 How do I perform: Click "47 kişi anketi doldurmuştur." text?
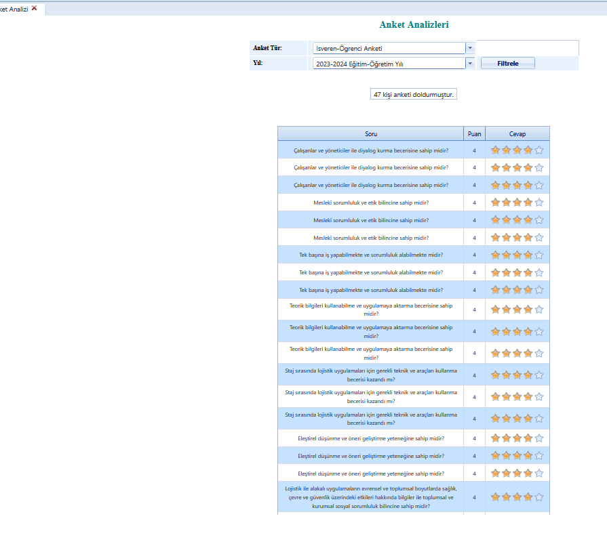click(x=414, y=94)
